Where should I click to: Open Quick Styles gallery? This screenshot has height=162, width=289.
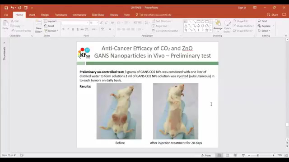[x=227, y=26]
